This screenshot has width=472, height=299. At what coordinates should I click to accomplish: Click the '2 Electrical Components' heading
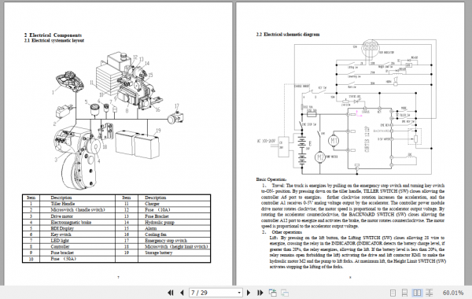[53, 35]
